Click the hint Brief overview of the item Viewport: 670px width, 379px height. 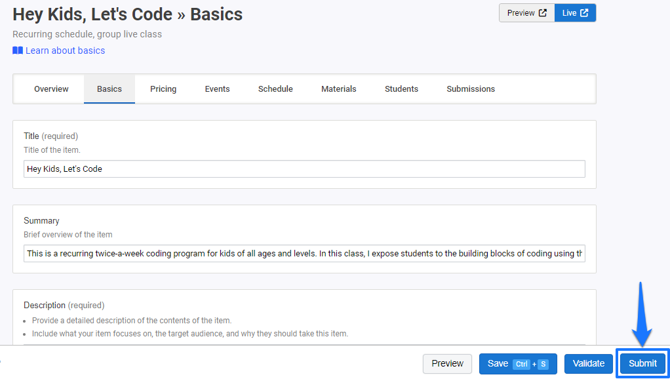pos(68,235)
